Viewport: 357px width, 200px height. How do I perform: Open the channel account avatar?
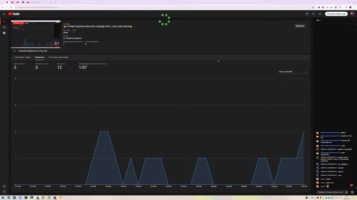353,14
